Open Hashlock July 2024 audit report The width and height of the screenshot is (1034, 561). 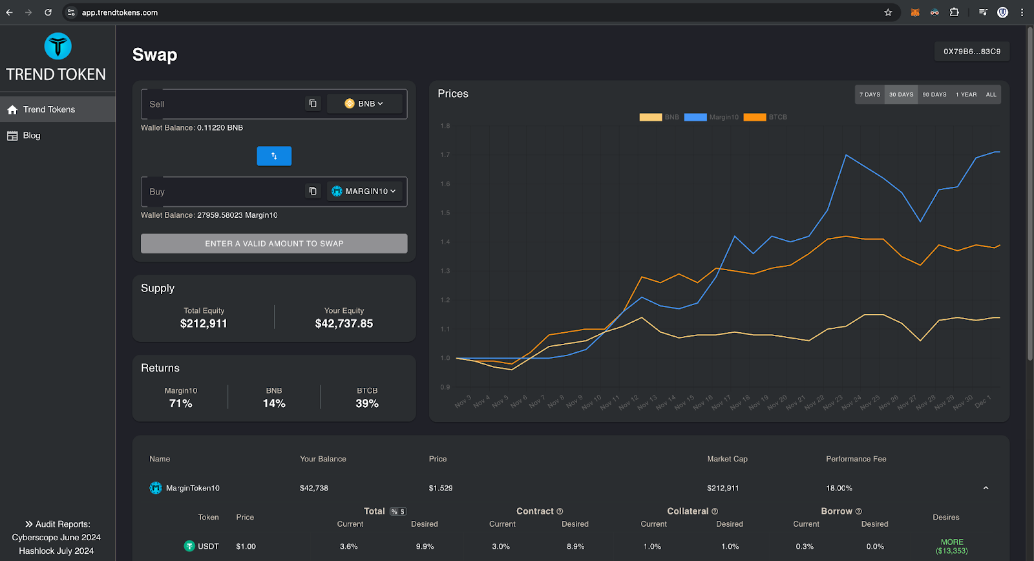click(x=56, y=551)
